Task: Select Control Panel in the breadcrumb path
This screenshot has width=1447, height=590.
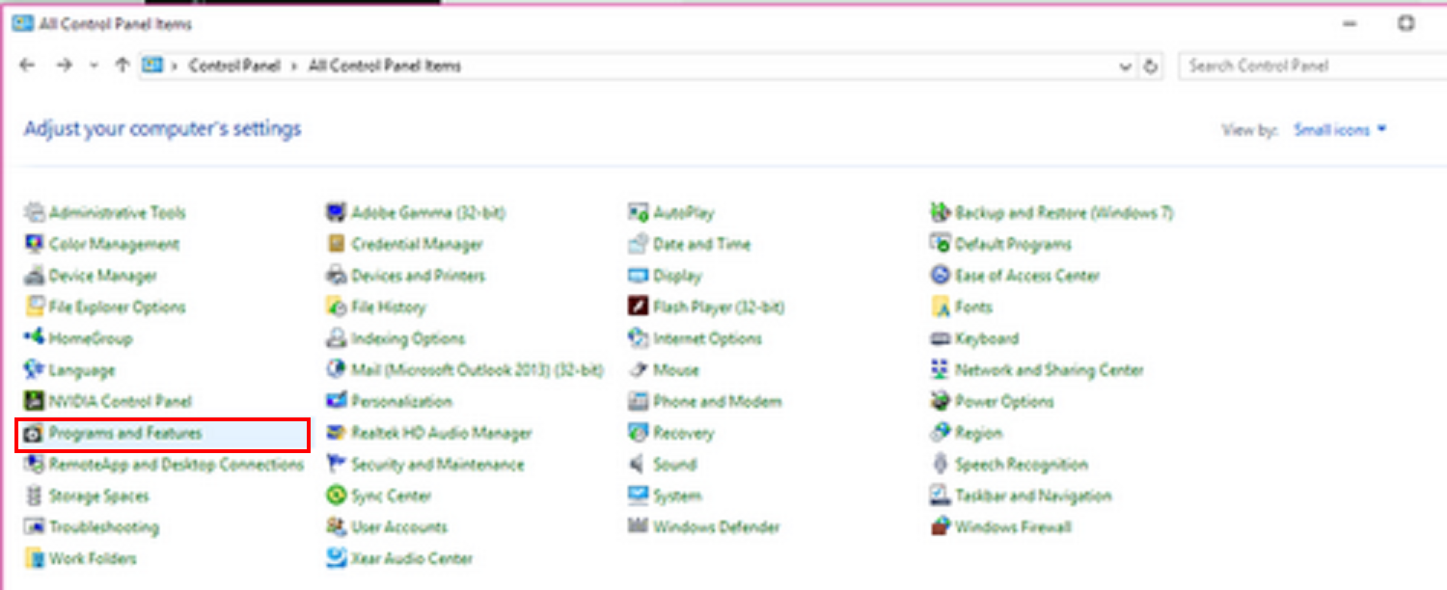Action: pyautogui.click(x=234, y=66)
